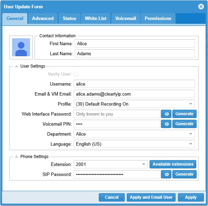Show the Web Interface Password with eye icon
This screenshot has width=208, height=206.
point(166,114)
